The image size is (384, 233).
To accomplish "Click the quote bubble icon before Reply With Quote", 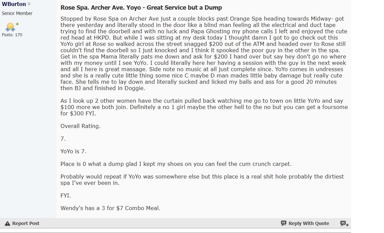I will point(284,223).
